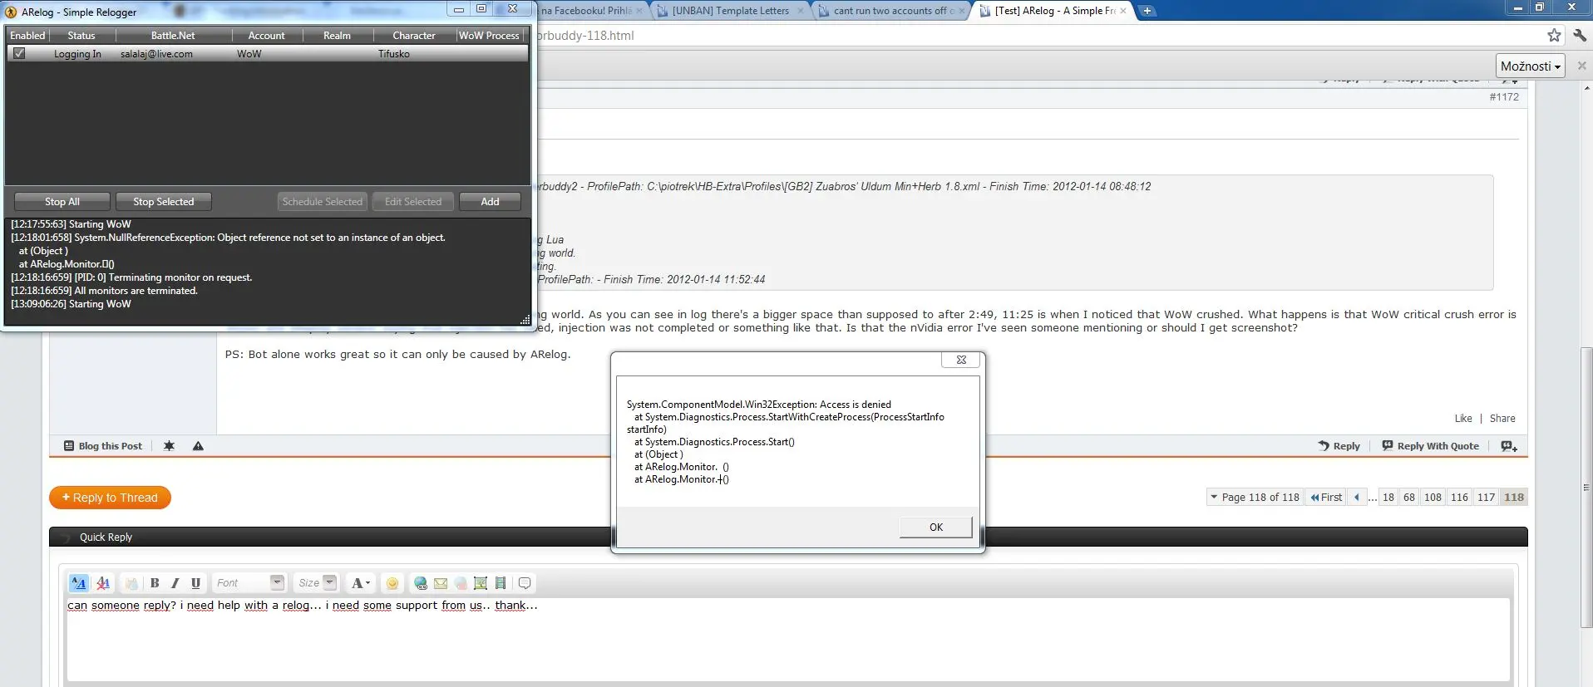Switch to the [UNBAN] Template Letters tab
The height and width of the screenshot is (687, 1593).
pyautogui.click(x=729, y=11)
